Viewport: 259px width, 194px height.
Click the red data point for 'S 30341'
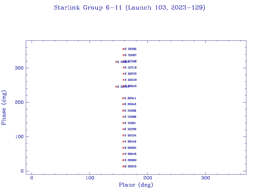point(123,98)
